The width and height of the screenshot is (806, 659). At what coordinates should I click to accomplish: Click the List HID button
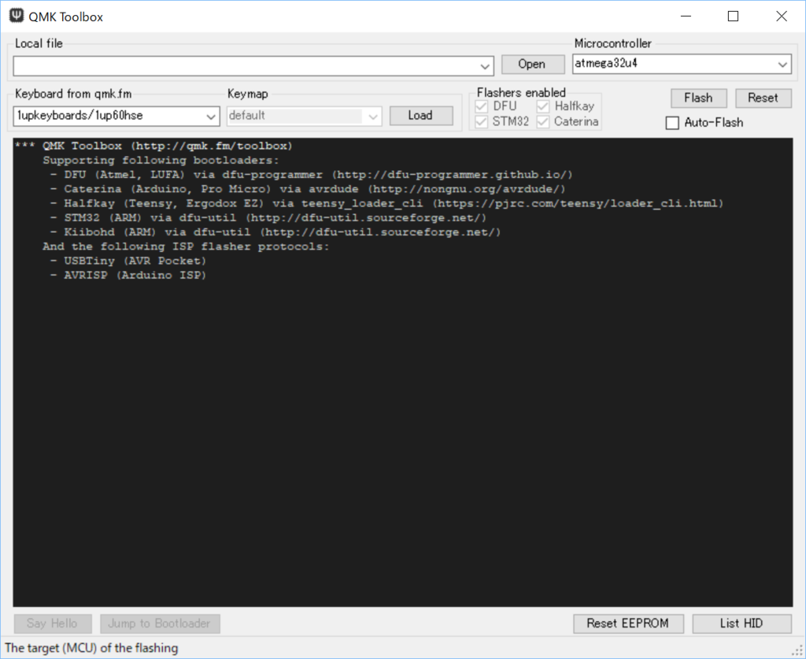point(741,624)
